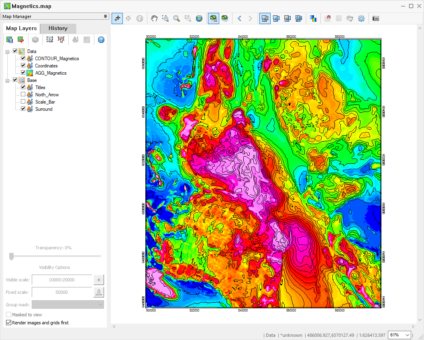Switch to the History tab
424x340 pixels.
(58, 29)
